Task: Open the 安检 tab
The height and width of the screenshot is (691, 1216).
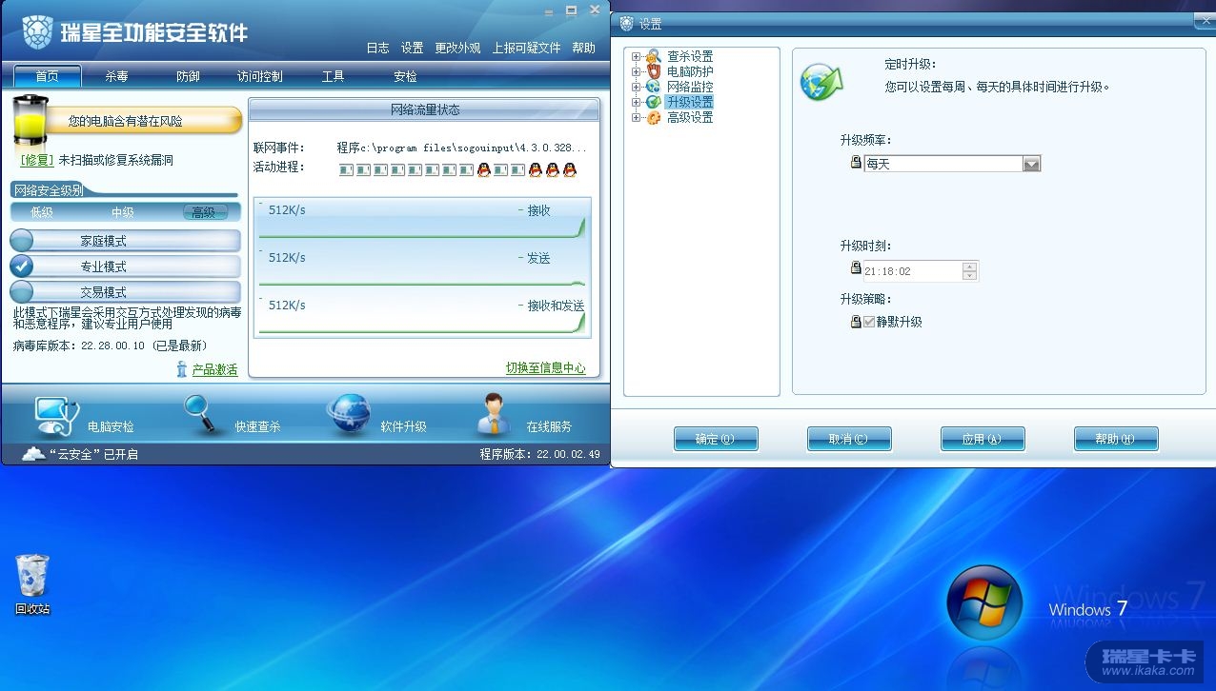Action: [x=405, y=76]
